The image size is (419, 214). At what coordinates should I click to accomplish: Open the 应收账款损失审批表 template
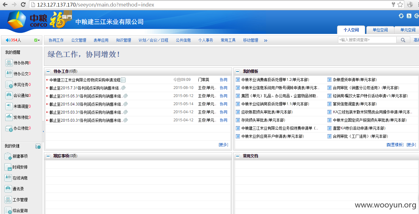point(267,112)
